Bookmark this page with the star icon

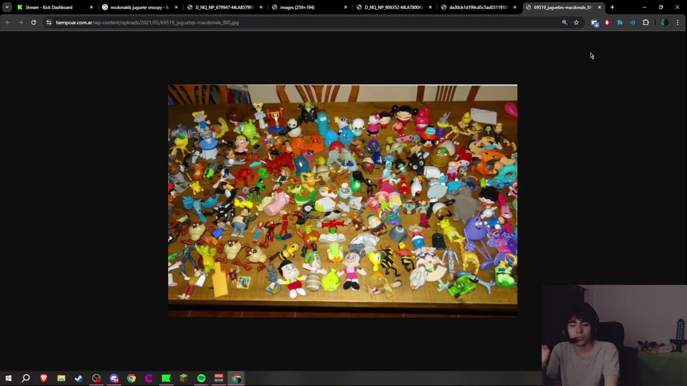tap(576, 23)
